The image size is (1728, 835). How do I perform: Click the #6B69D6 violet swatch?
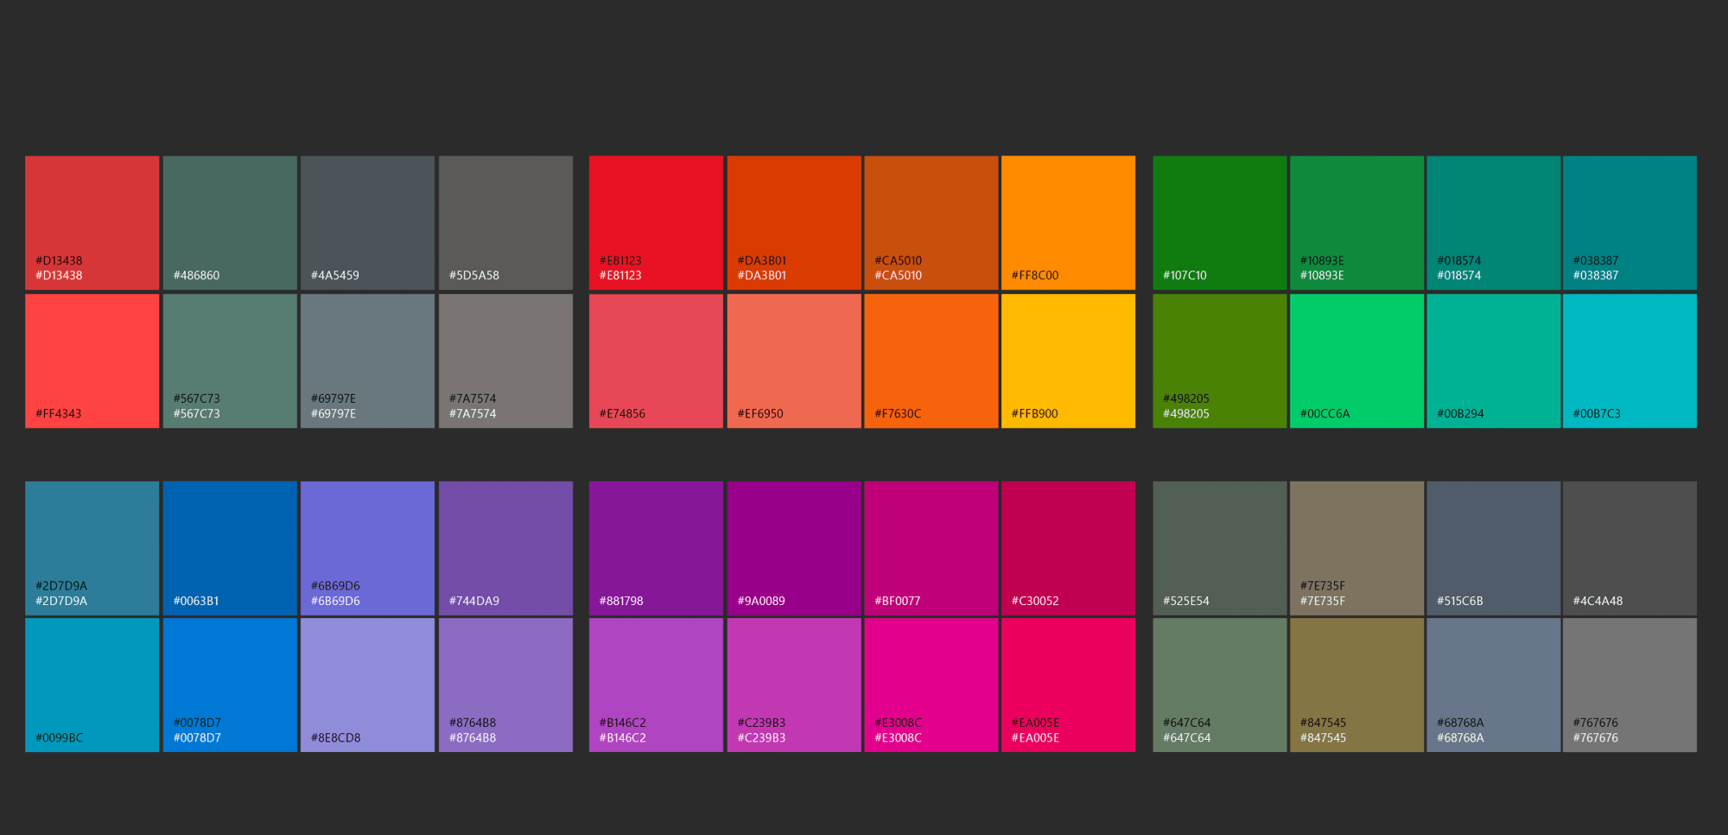(367, 547)
